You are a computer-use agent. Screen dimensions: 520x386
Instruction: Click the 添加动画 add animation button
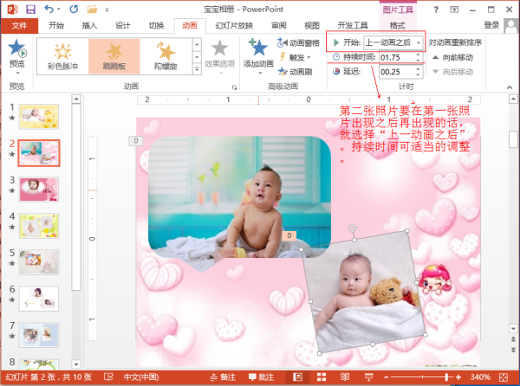coord(258,55)
